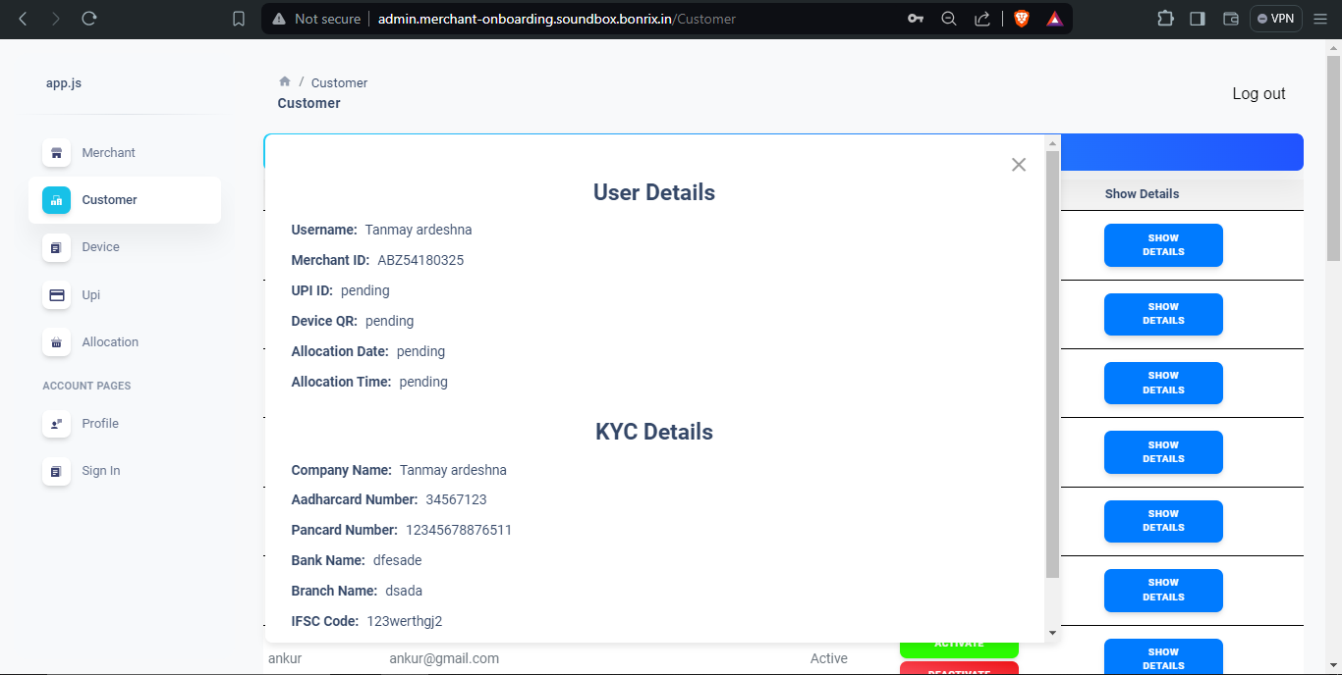Image resolution: width=1342 pixels, height=675 pixels.
Task: Select the Device sidebar icon
Action: [56, 247]
